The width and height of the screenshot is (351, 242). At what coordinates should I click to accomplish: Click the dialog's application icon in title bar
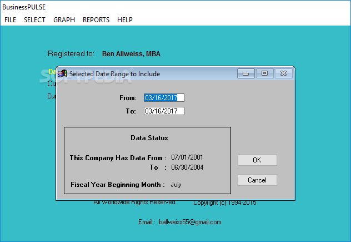coord(63,73)
